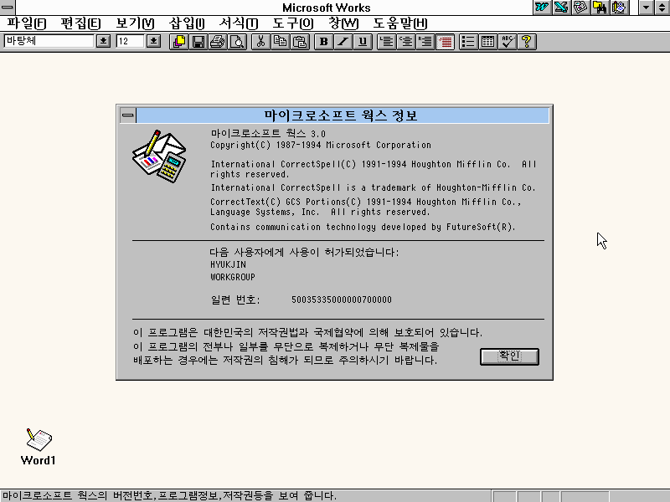Open the Startup/new document toolbar icon
Viewport: 670px width, 502px height.
tap(178, 41)
